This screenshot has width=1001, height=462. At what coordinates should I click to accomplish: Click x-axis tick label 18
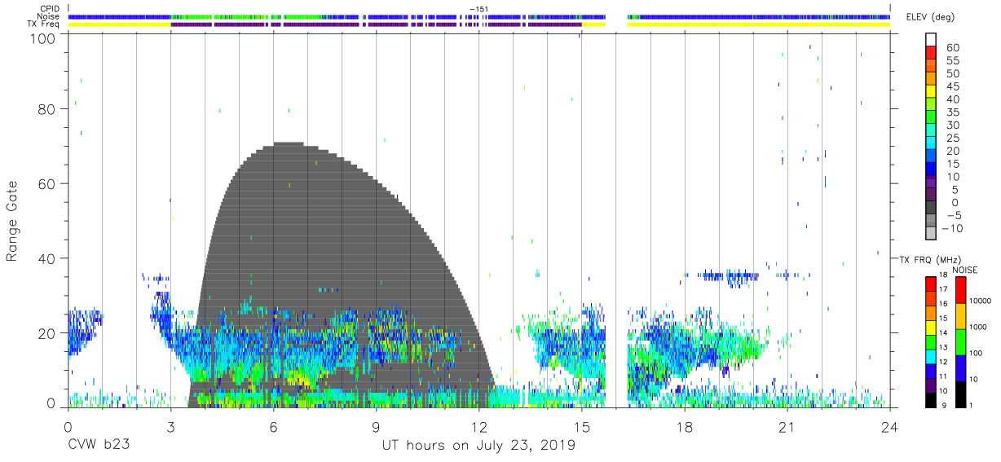click(x=684, y=426)
